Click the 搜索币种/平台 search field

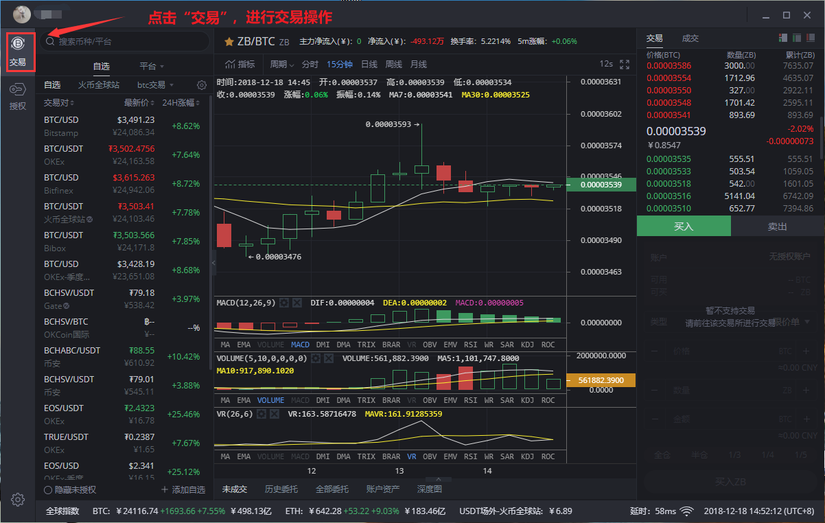tap(124, 41)
